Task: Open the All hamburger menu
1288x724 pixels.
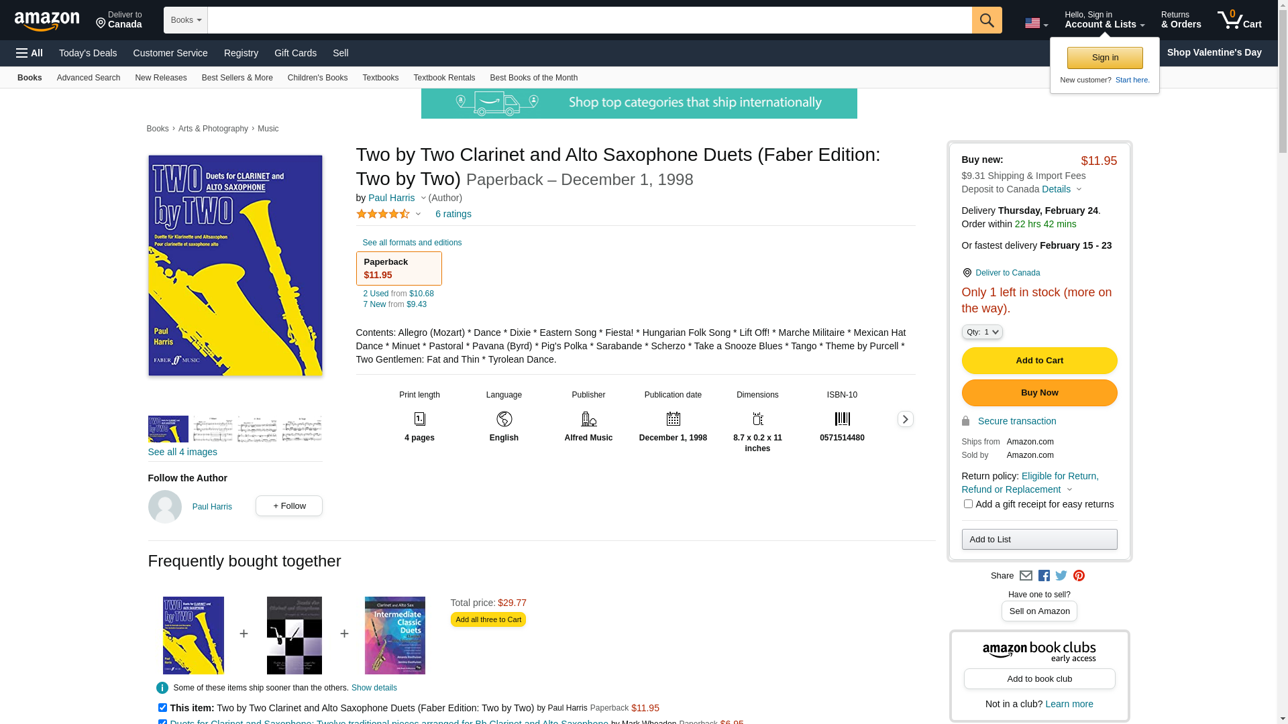Action: pos(30,53)
